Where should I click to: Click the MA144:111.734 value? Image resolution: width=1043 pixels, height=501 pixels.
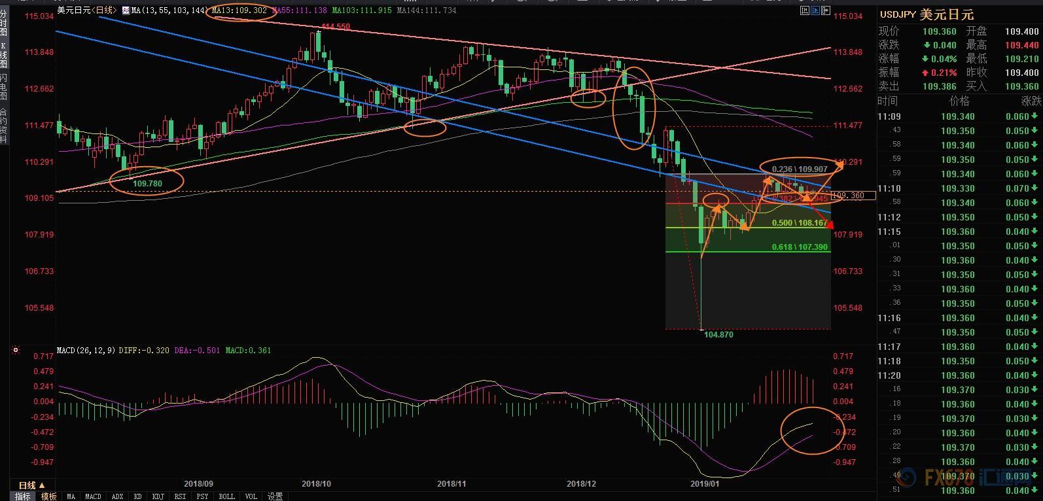(427, 10)
